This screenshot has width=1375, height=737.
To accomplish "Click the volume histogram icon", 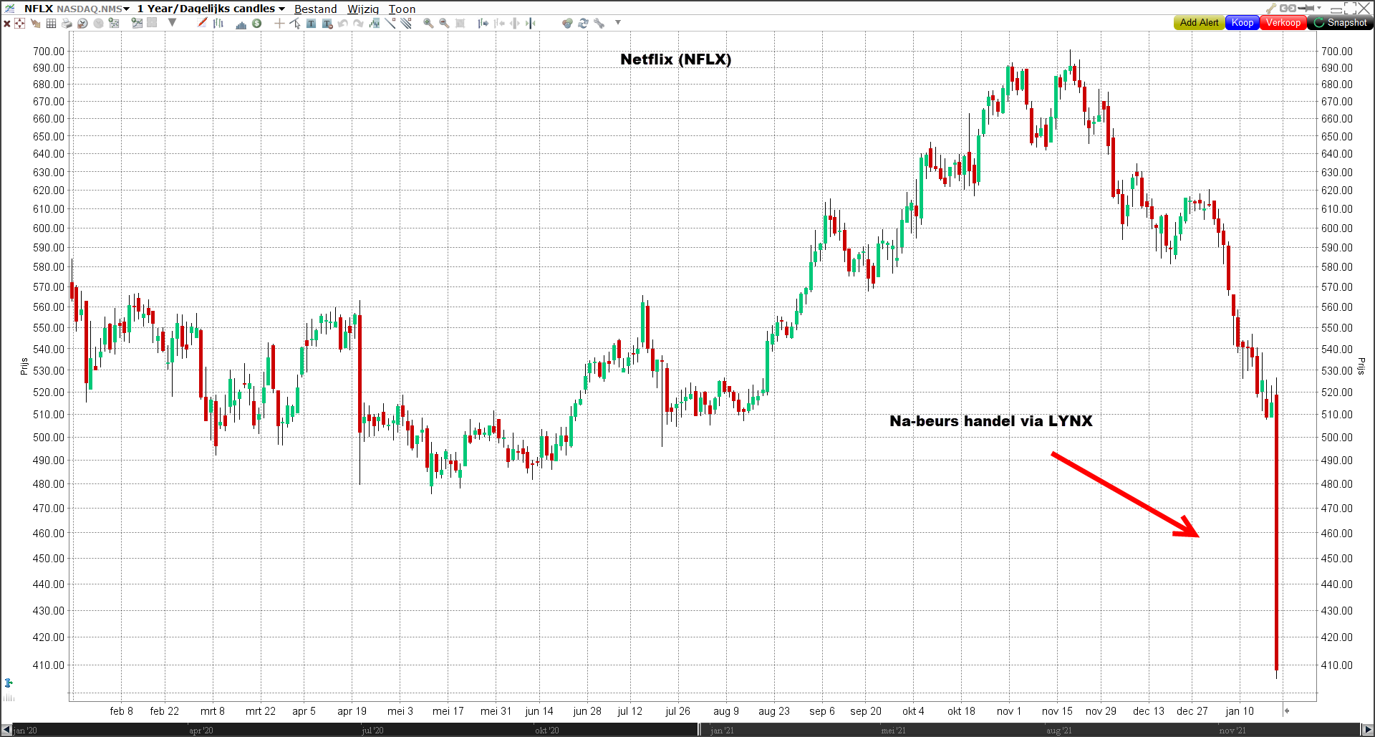I will (241, 24).
